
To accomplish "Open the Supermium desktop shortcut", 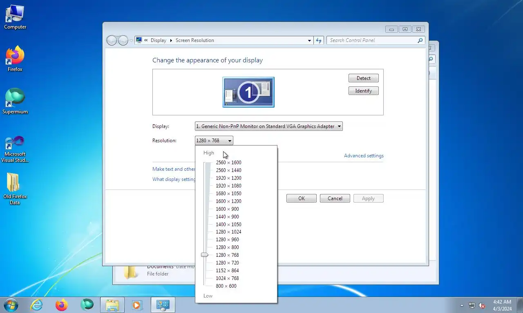I will click(x=15, y=101).
